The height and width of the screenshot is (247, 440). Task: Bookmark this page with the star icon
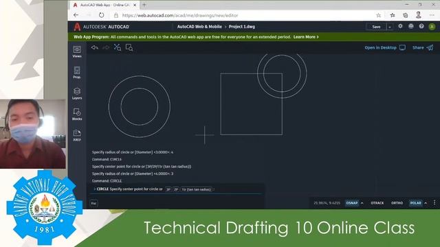point(379,15)
